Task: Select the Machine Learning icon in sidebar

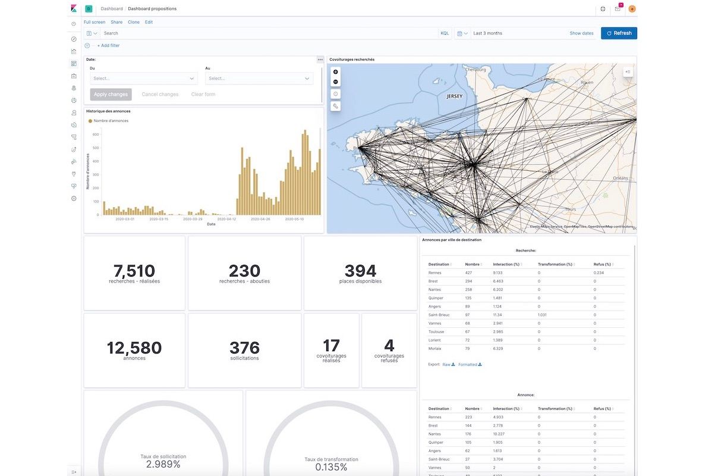Action: pyautogui.click(x=73, y=100)
